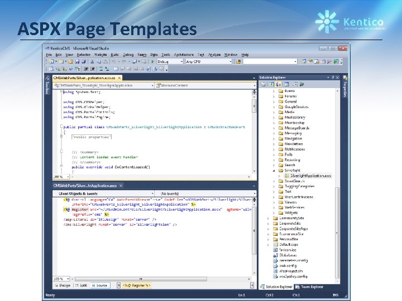Click the Decrease Indent icon

point(86,69)
